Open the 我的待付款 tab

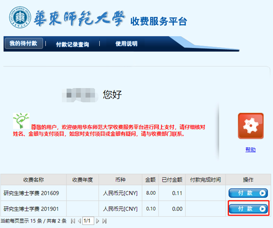click(24, 43)
